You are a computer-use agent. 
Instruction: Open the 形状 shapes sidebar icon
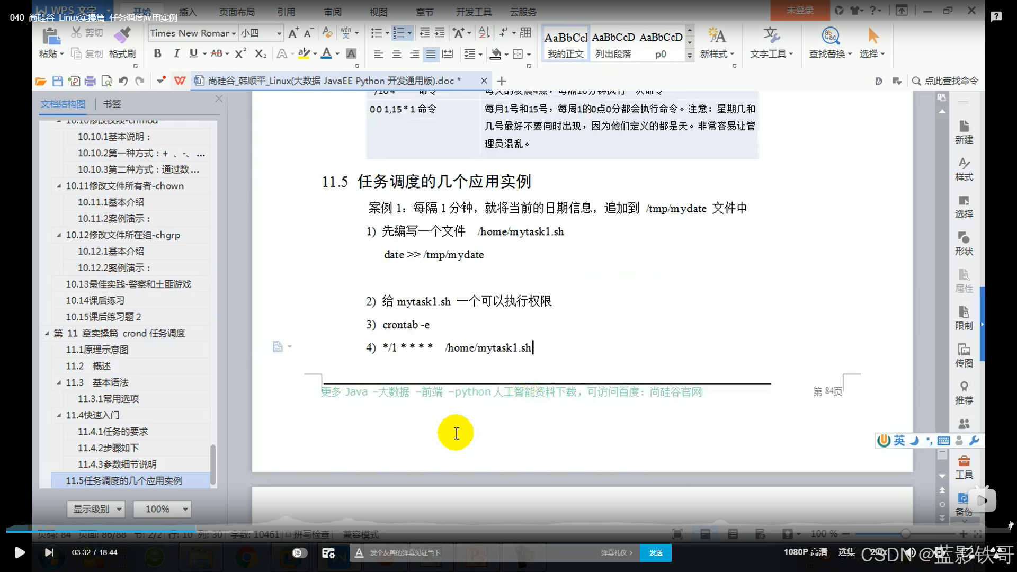click(964, 243)
